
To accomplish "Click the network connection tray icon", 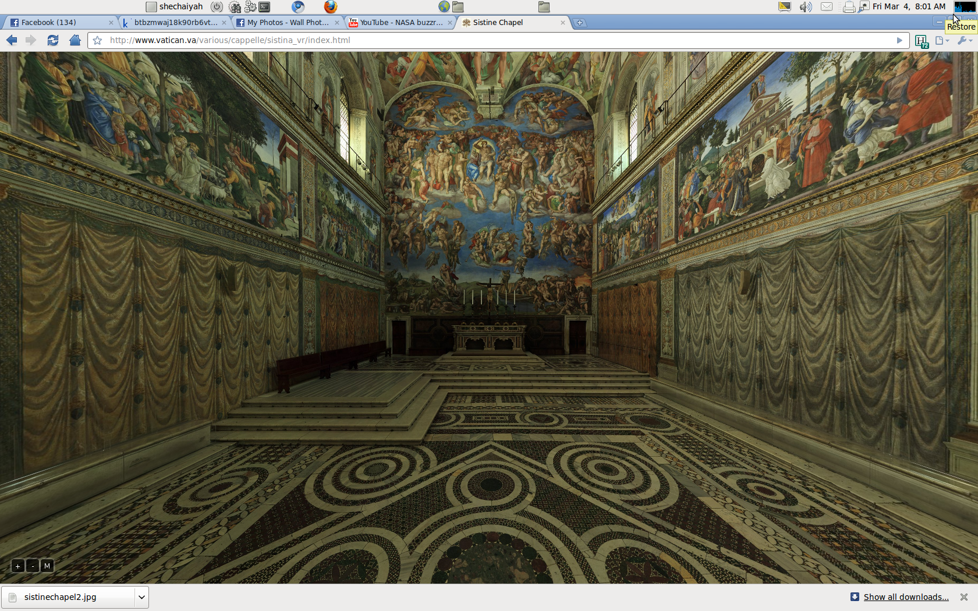I will (863, 7).
